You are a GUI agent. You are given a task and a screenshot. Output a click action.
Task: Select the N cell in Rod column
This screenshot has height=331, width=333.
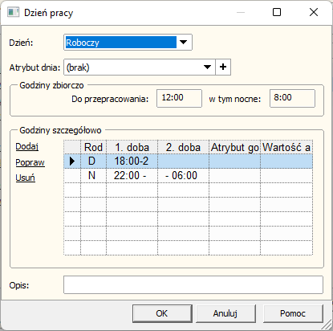pyautogui.click(x=93, y=176)
